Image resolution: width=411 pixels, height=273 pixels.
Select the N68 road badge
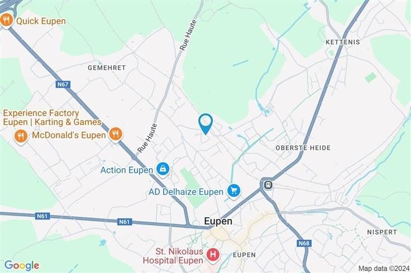click(x=304, y=243)
